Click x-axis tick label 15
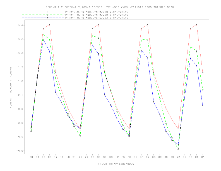Viewport: 221px width, 171px height. pos(62,157)
